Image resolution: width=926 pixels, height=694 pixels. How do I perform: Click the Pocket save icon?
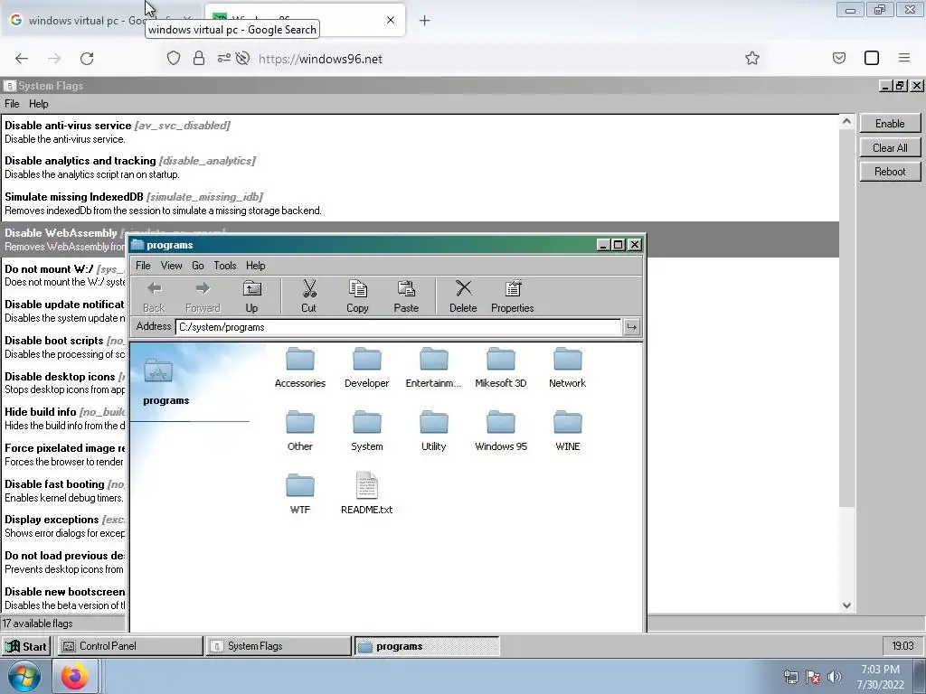point(839,58)
